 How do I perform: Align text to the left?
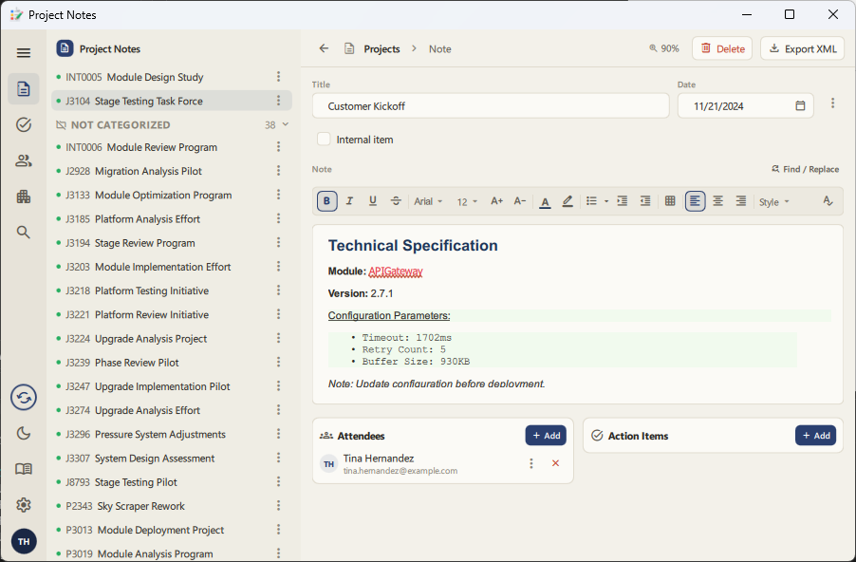[x=695, y=201]
